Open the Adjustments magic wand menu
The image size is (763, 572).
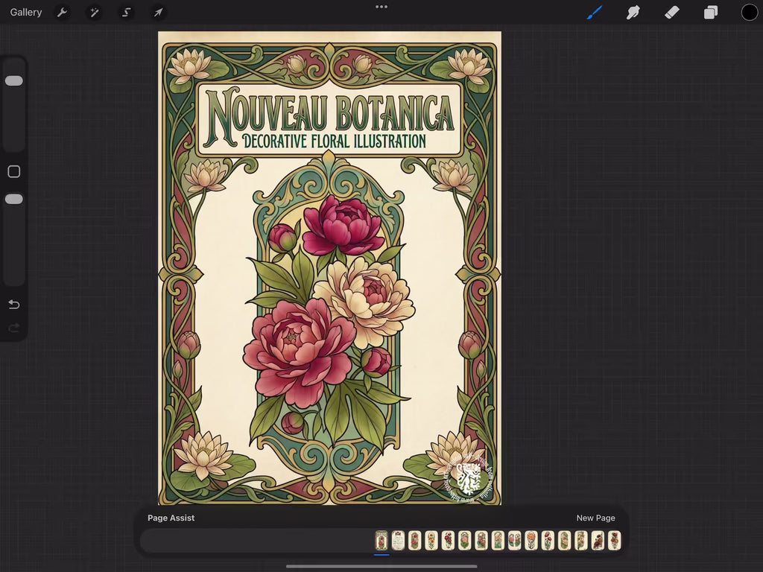pos(94,12)
